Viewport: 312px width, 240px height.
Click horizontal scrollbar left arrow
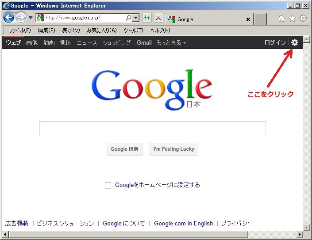[5, 234]
